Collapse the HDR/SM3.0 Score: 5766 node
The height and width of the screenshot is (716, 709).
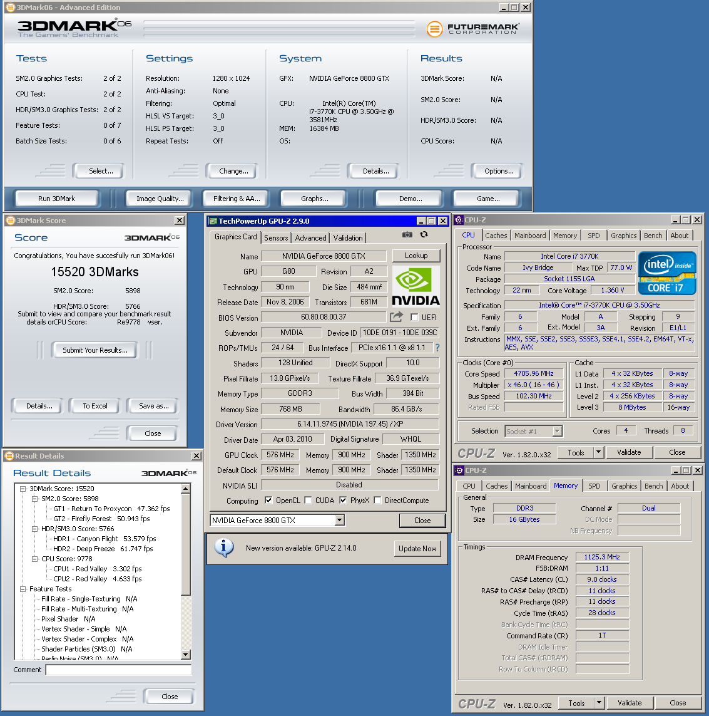pyautogui.click(x=34, y=529)
